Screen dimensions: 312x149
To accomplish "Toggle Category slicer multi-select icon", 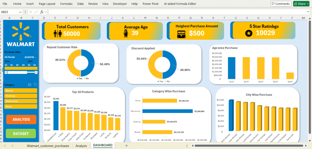I will 30,85.
